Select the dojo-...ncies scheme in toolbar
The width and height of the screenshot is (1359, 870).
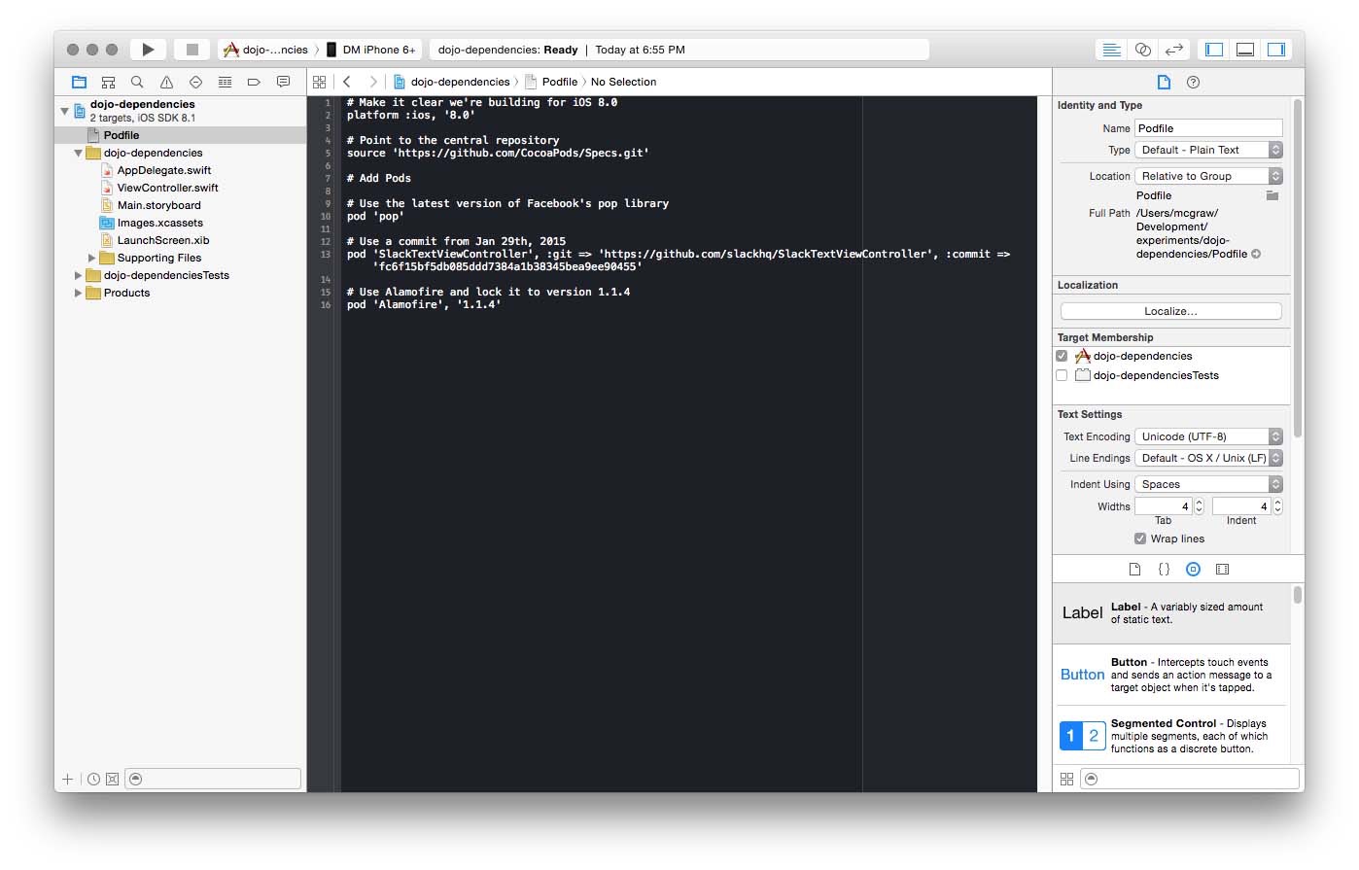[x=265, y=50]
